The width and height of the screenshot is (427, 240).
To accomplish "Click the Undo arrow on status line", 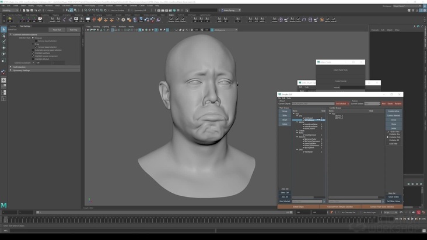I will (36, 10).
